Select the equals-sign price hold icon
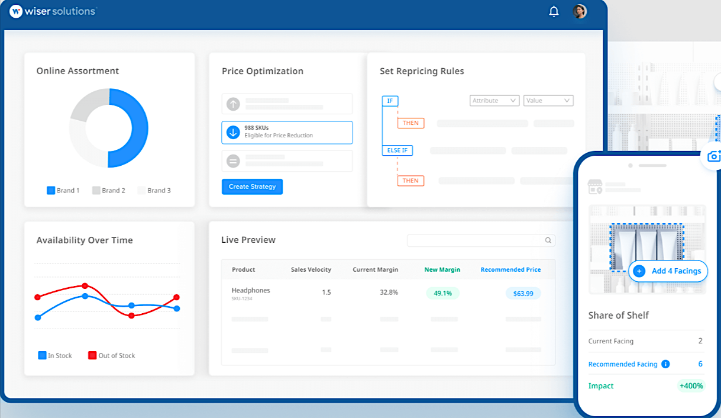721x418 pixels. click(x=233, y=160)
